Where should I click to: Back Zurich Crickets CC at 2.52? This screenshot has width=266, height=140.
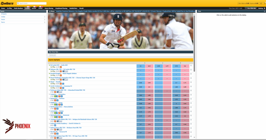(141, 87)
